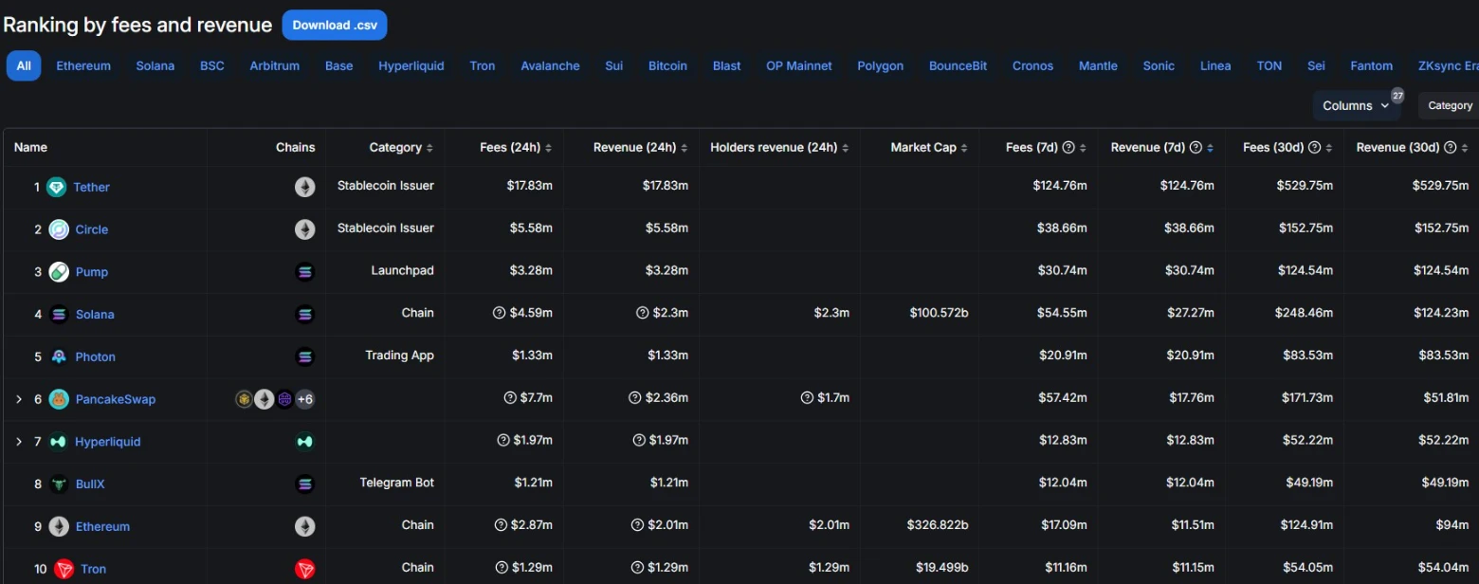1479x584 pixels.
Task: Click the PancakeSwap logo icon
Action: 59,399
